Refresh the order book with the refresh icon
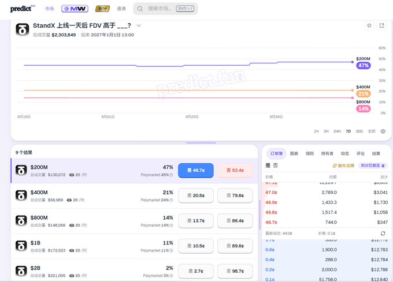393x282 pixels. (383, 234)
